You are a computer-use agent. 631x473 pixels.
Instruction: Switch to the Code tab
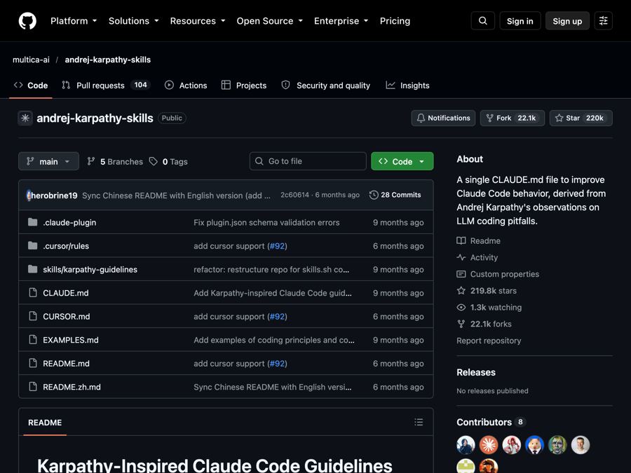pos(31,85)
